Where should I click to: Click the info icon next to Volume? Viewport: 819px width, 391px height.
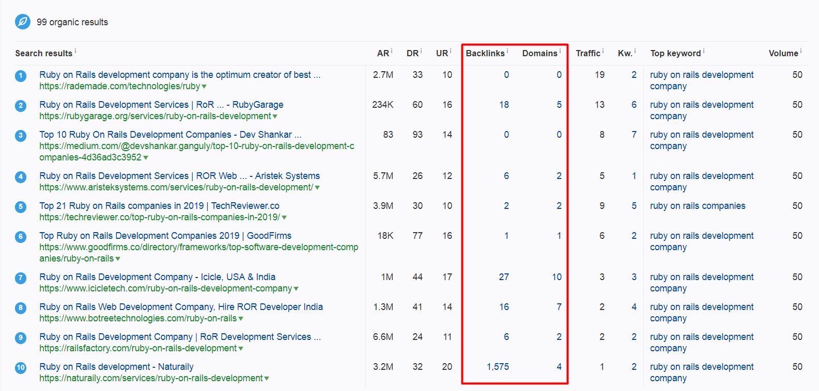click(x=801, y=51)
